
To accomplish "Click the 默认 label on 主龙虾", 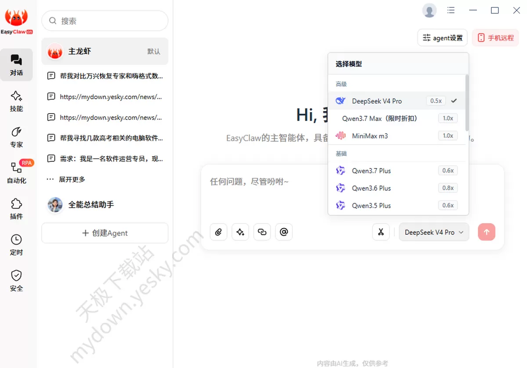I will (154, 51).
